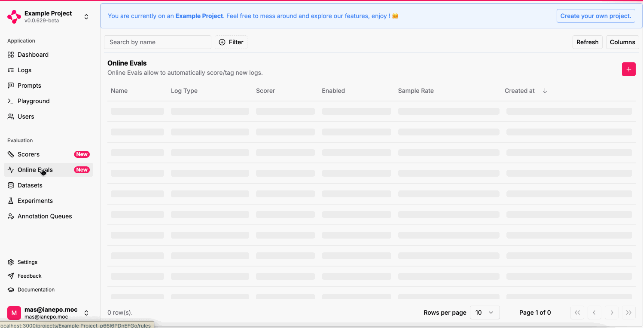Go to the previous page

click(594, 313)
